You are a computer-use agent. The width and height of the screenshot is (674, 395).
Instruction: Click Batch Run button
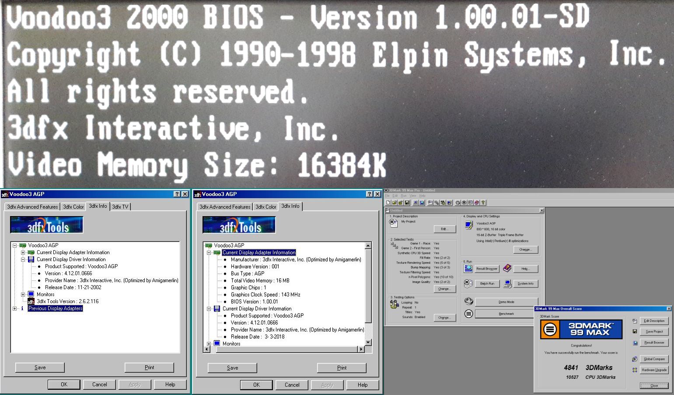(x=487, y=283)
